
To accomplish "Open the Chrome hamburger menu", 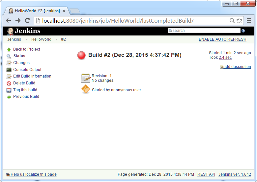I will (249, 21).
